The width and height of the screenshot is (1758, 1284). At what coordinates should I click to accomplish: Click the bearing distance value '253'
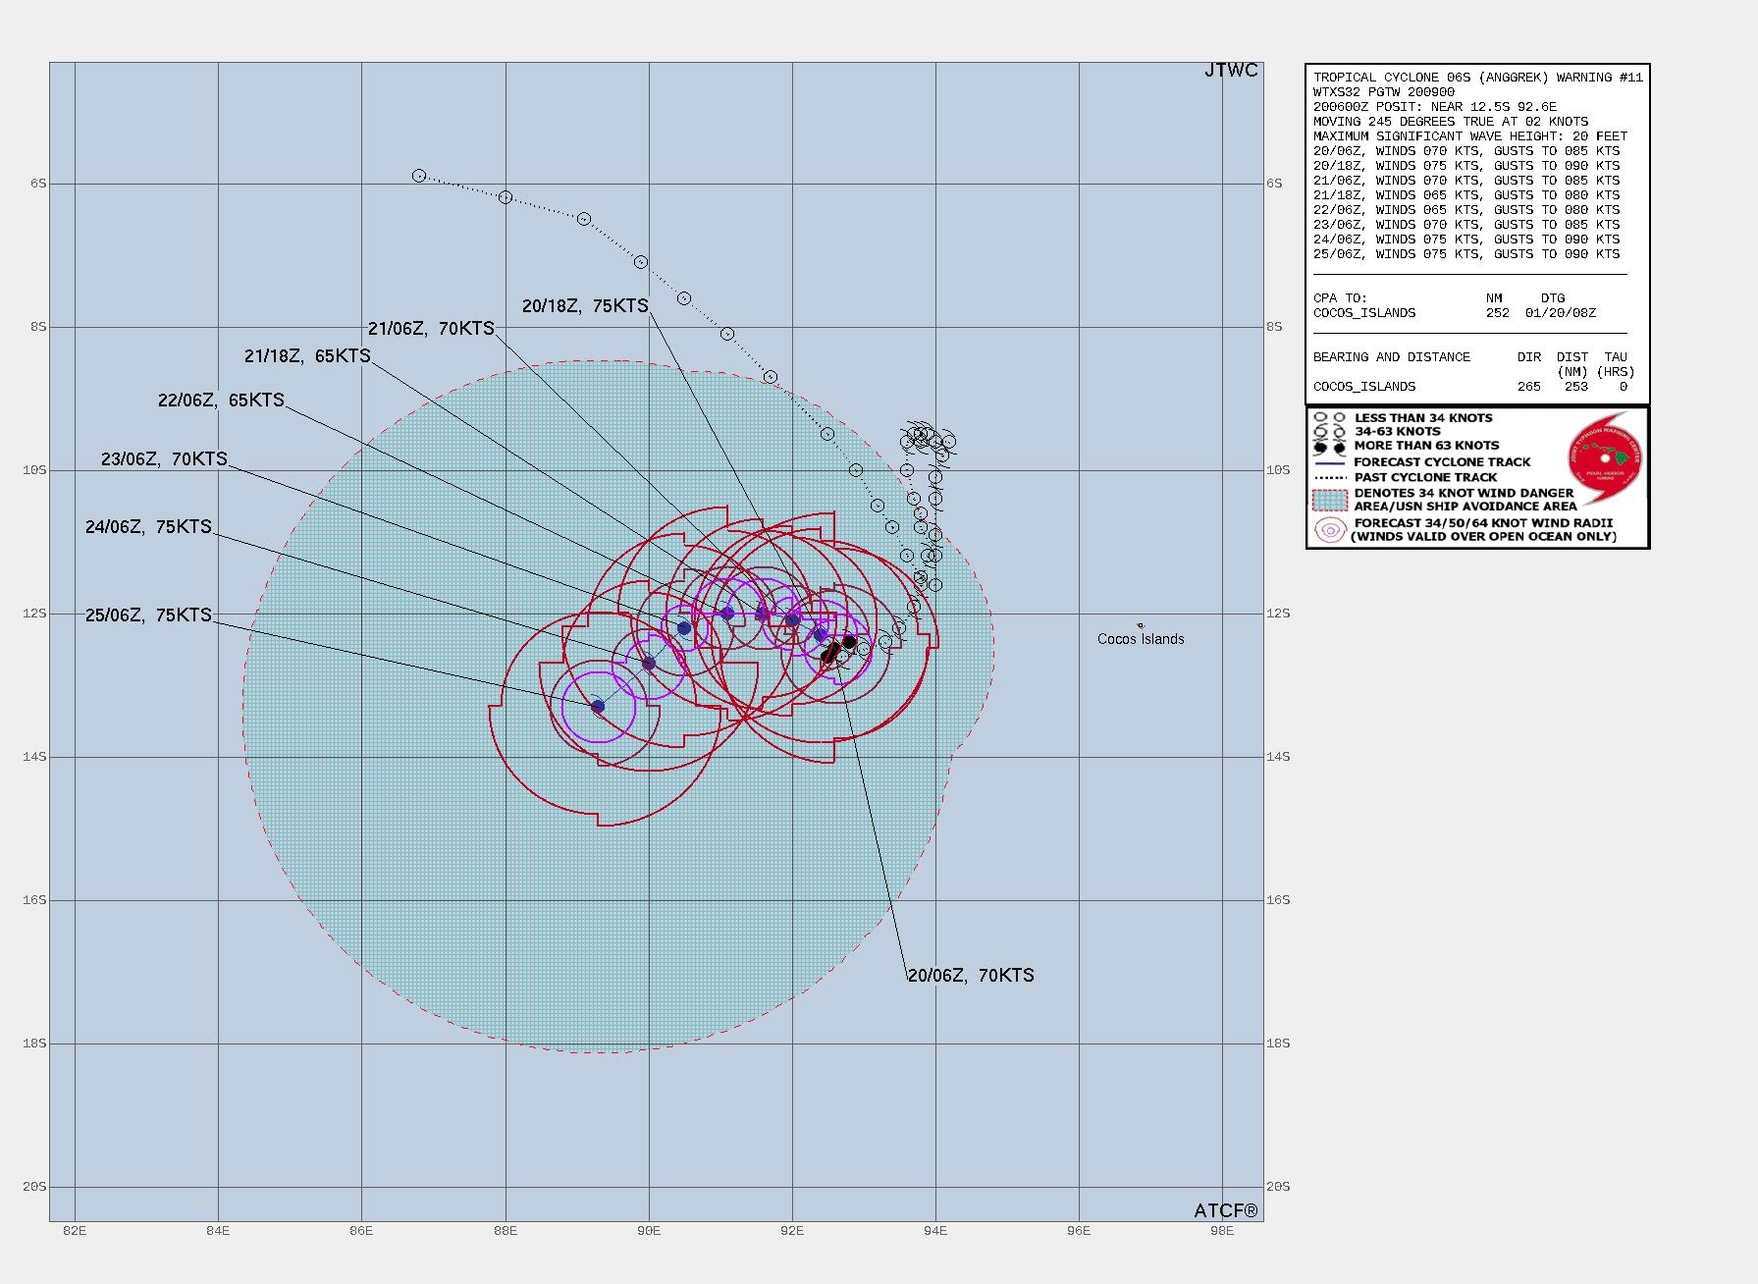pos(1576,387)
